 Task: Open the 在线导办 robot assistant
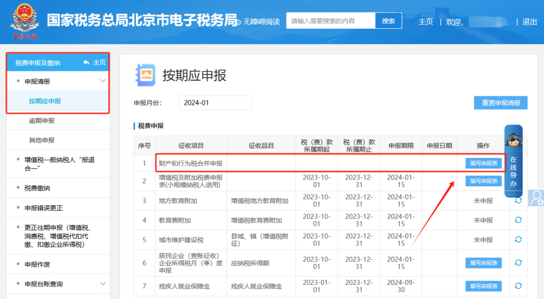513,161
